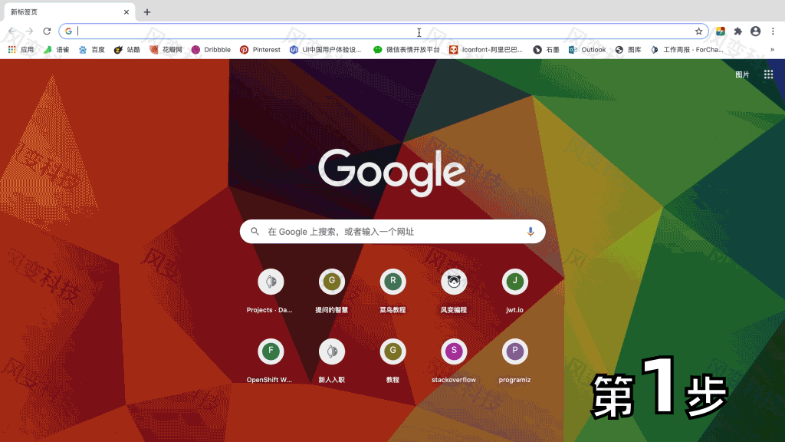Click the bookmark star in the address bar
Screen dimensions: 785x442
698,31
